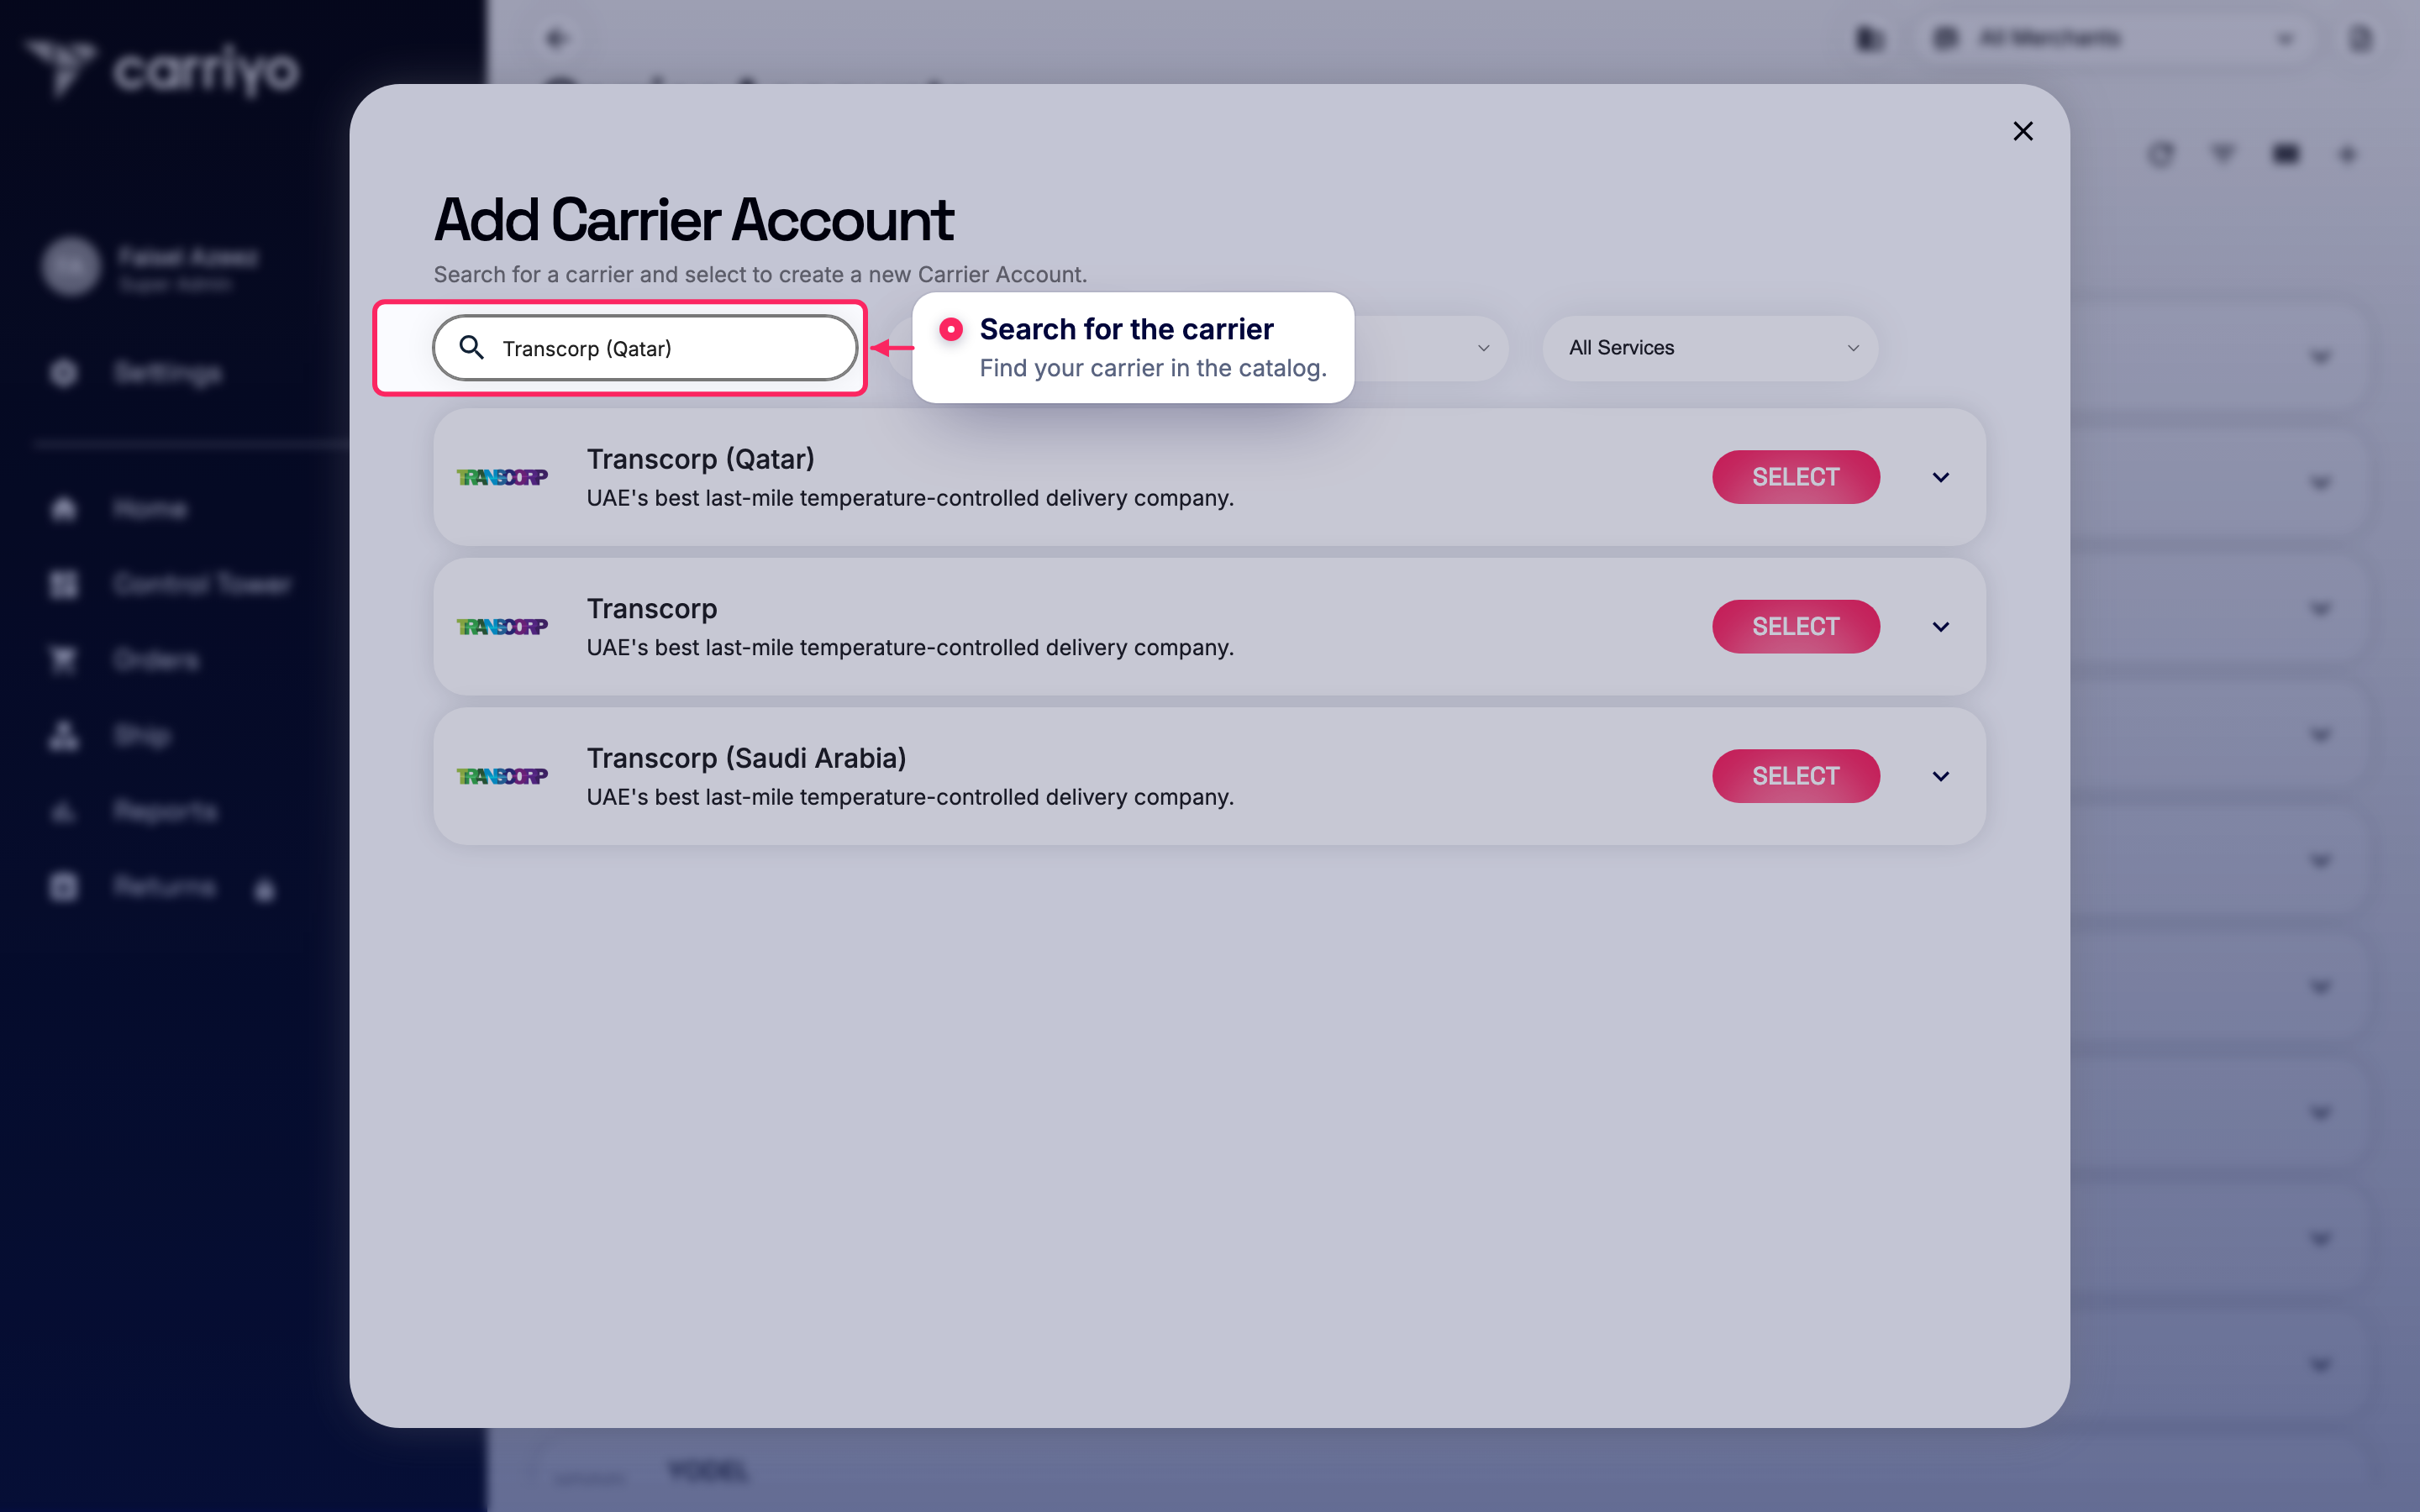Image resolution: width=2420 pixels, height=1512 pixels.
Task: Select the plain Transcorp carrier
Action: [1795, 626]
